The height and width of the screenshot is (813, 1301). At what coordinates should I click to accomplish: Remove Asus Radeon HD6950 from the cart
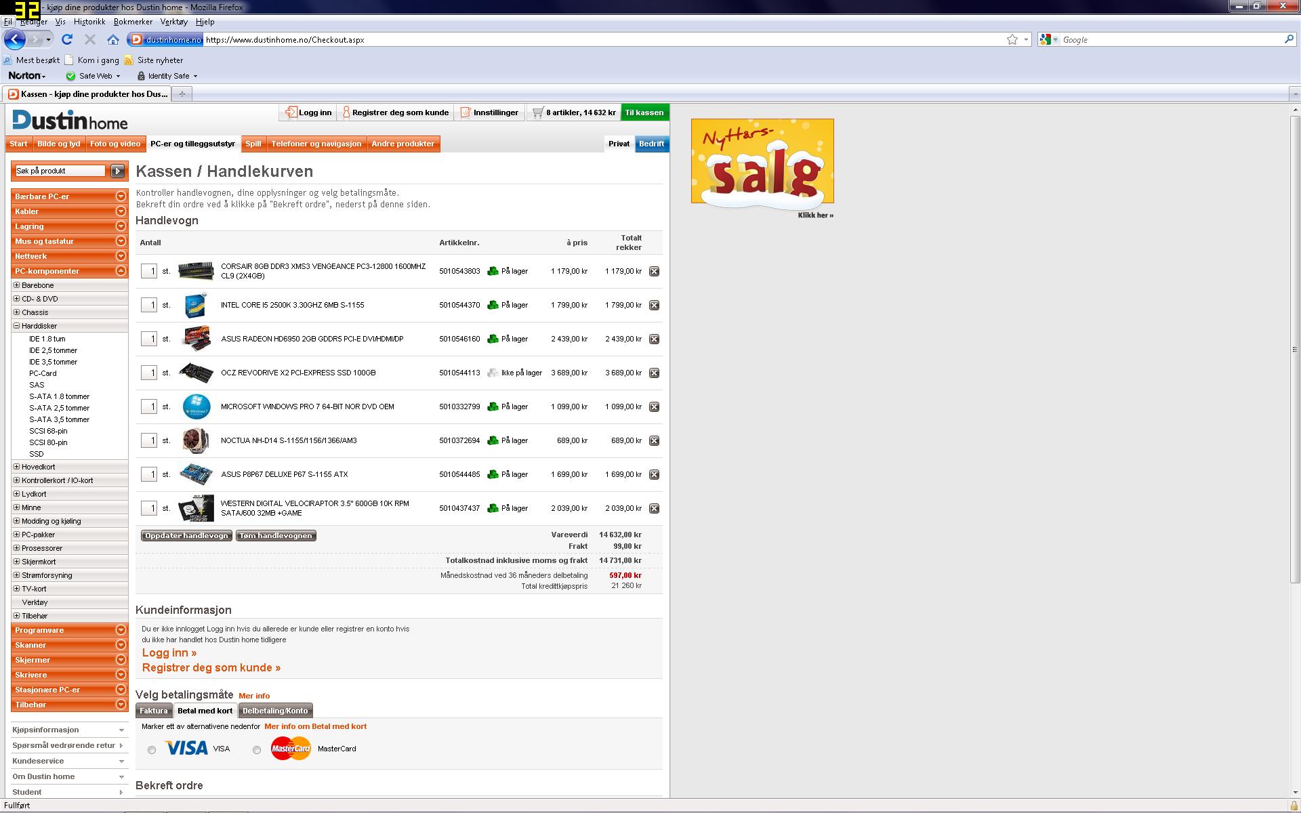click(x=654, y=339)
